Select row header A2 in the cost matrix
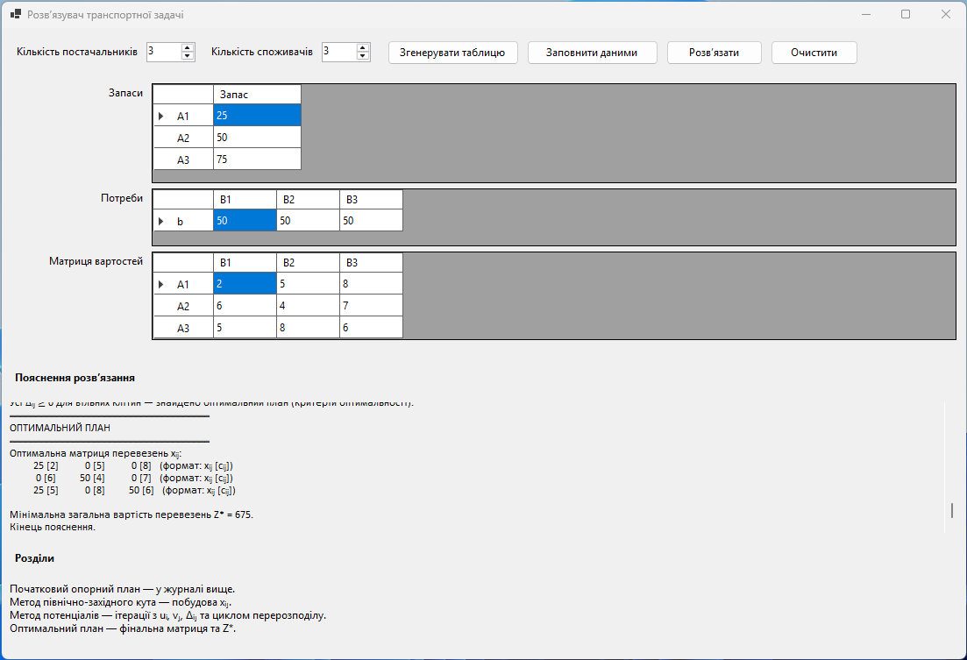 tap(183, 306)
